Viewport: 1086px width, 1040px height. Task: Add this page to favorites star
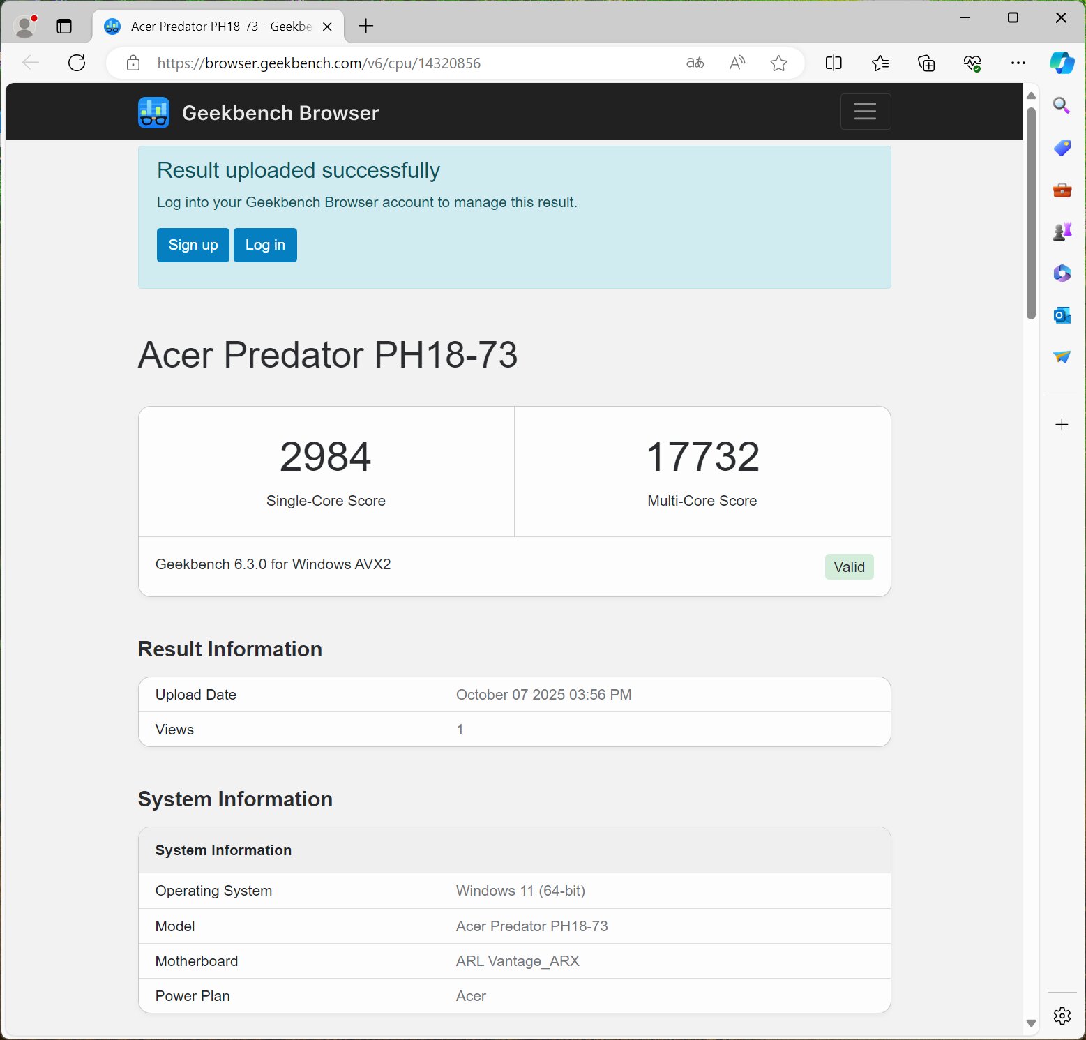click(778, 63)
